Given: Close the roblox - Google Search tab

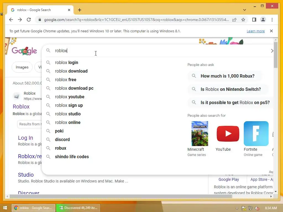Looking at the screenshot, I should 69,10.
